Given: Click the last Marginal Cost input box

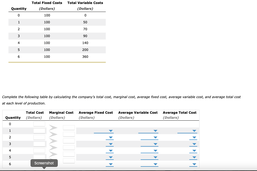Looking at the screenshot, I should click(x=69, y=161).
